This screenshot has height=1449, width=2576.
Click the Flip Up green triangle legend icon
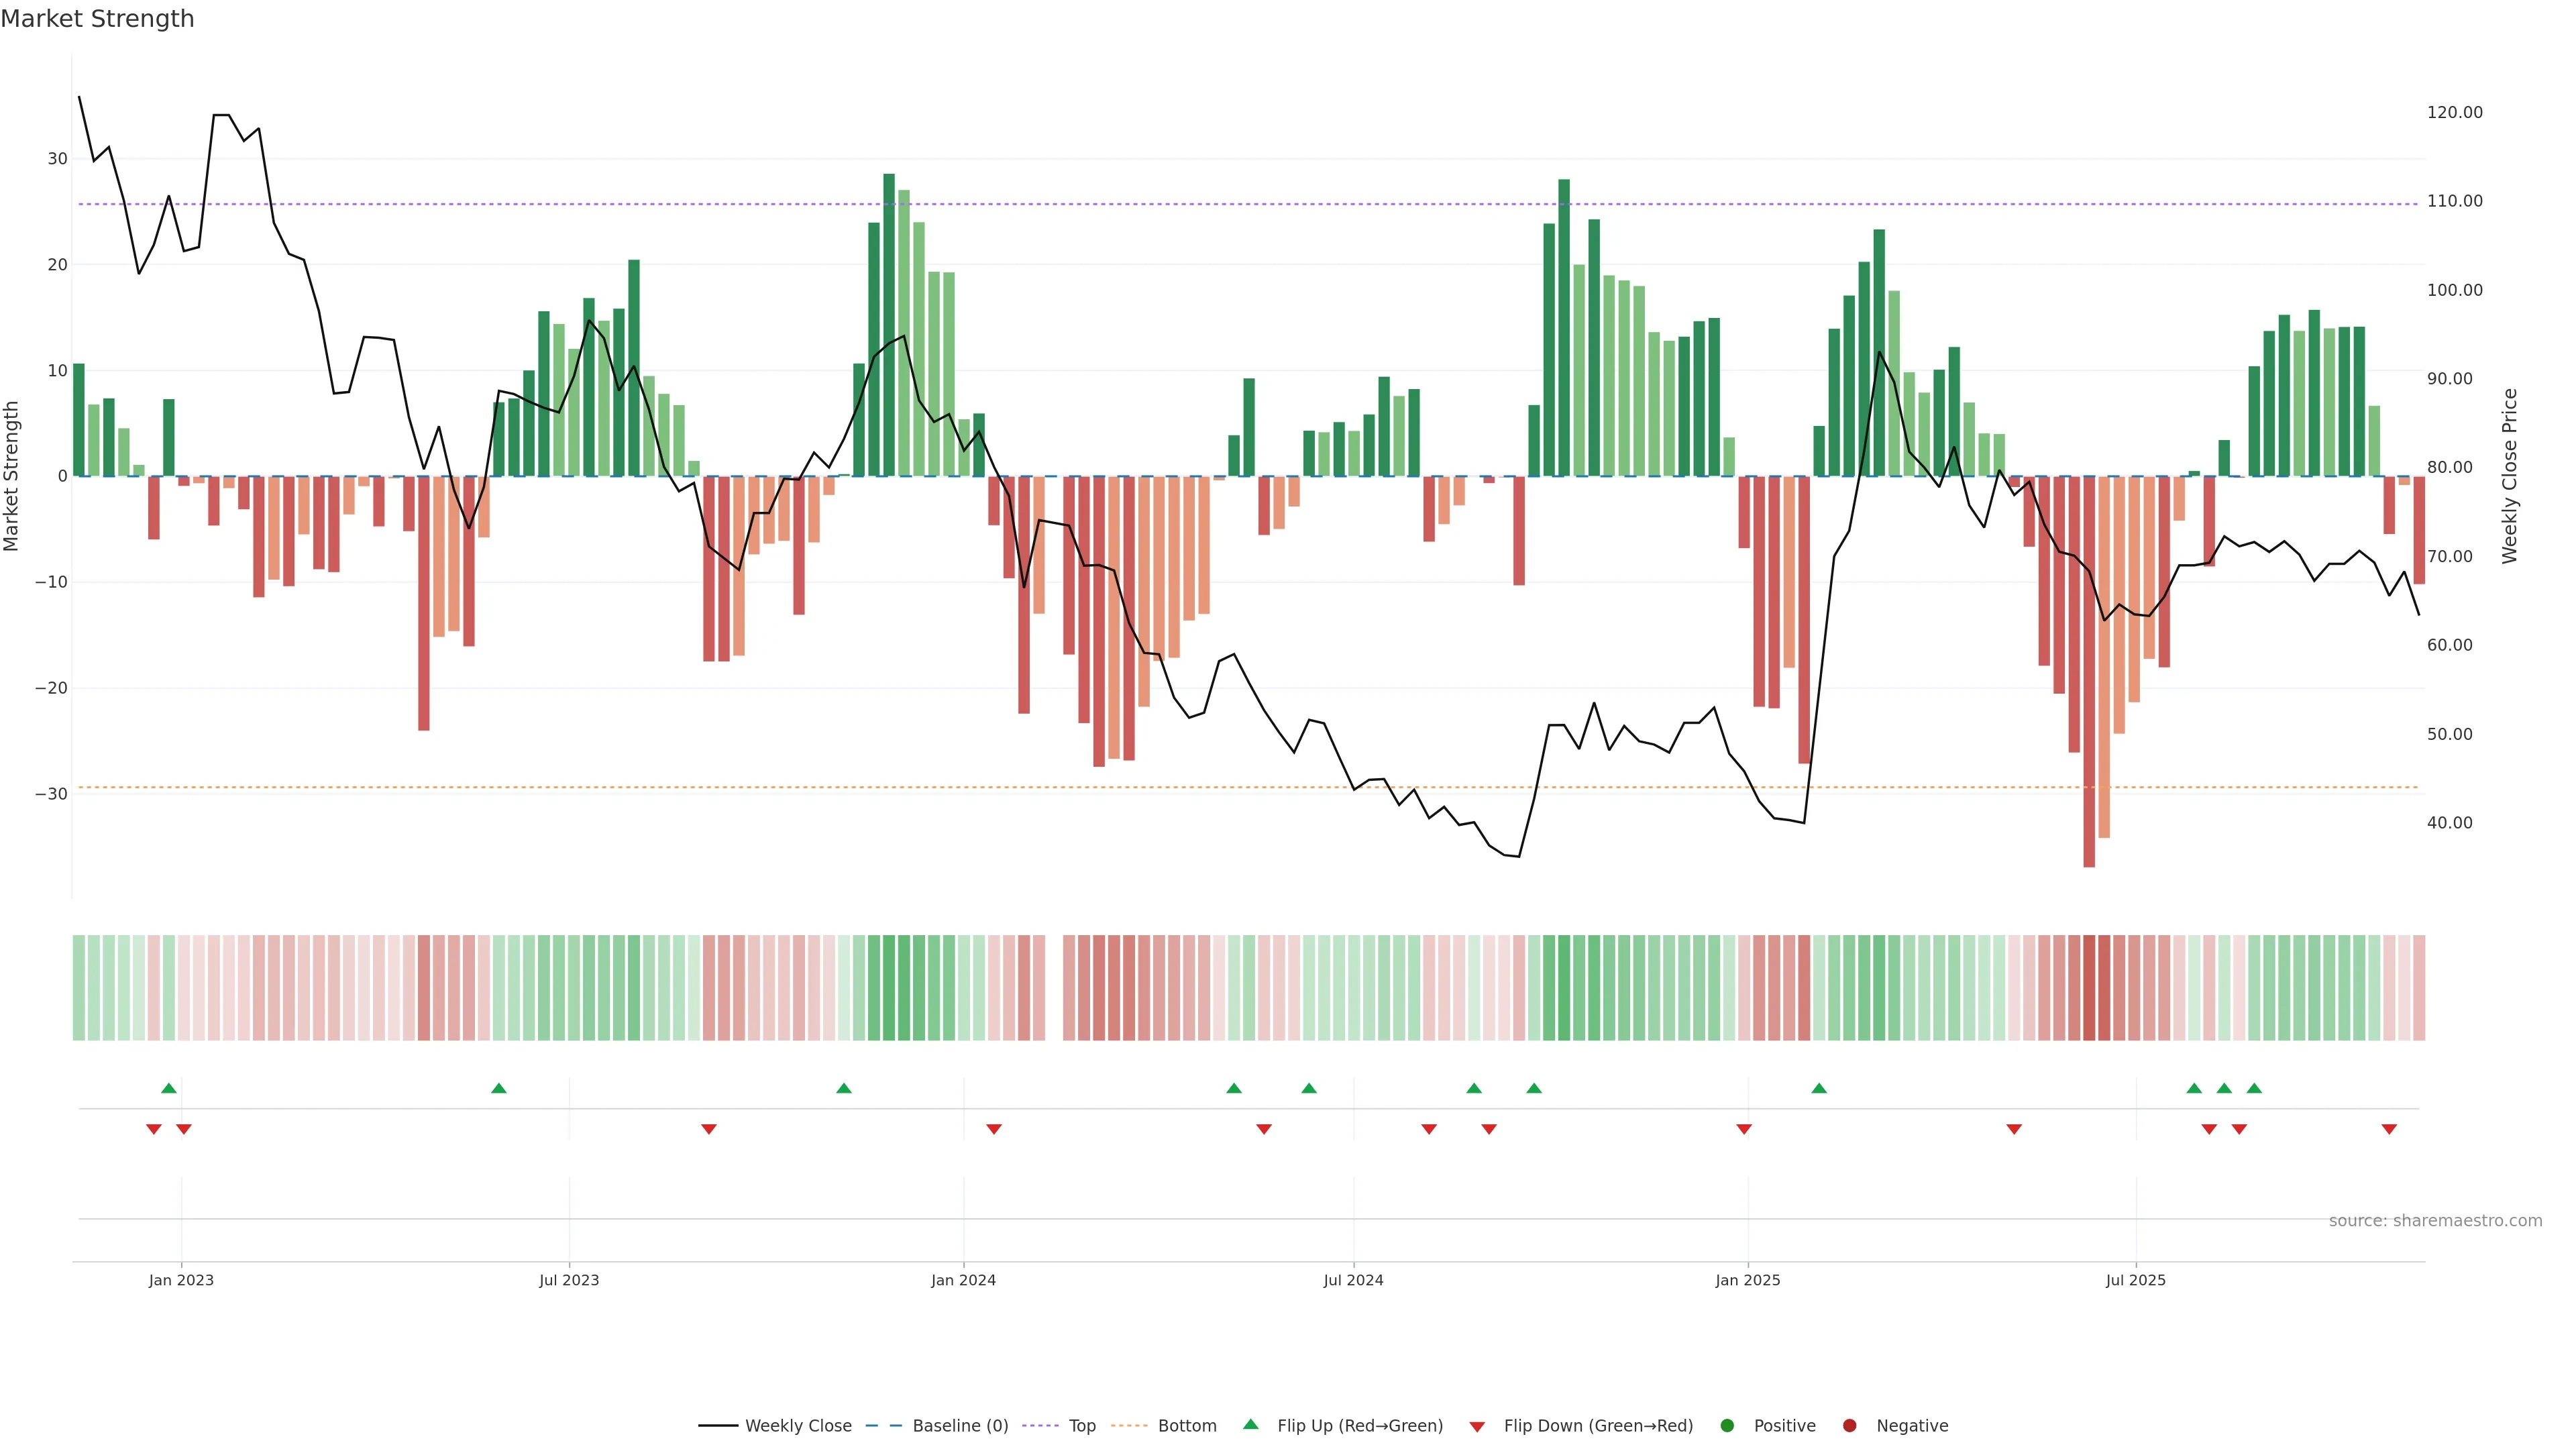[x=1250, y=1424]
